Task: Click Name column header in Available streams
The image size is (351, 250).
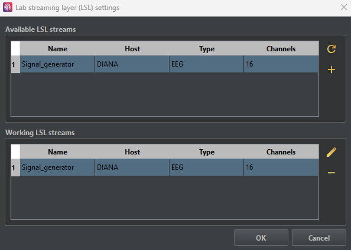Action: tap(58, 49)
